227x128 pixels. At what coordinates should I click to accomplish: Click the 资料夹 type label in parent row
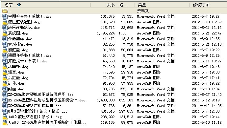coord(143,11)
